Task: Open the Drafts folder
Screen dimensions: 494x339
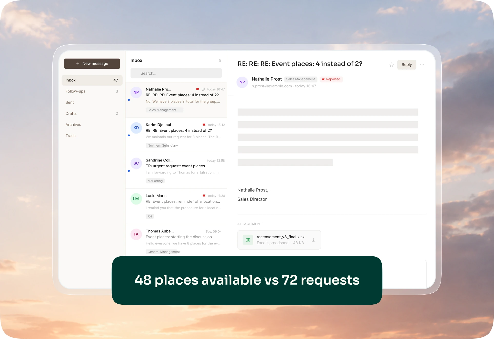Action: pyautogui.click(x=92, y=114)
